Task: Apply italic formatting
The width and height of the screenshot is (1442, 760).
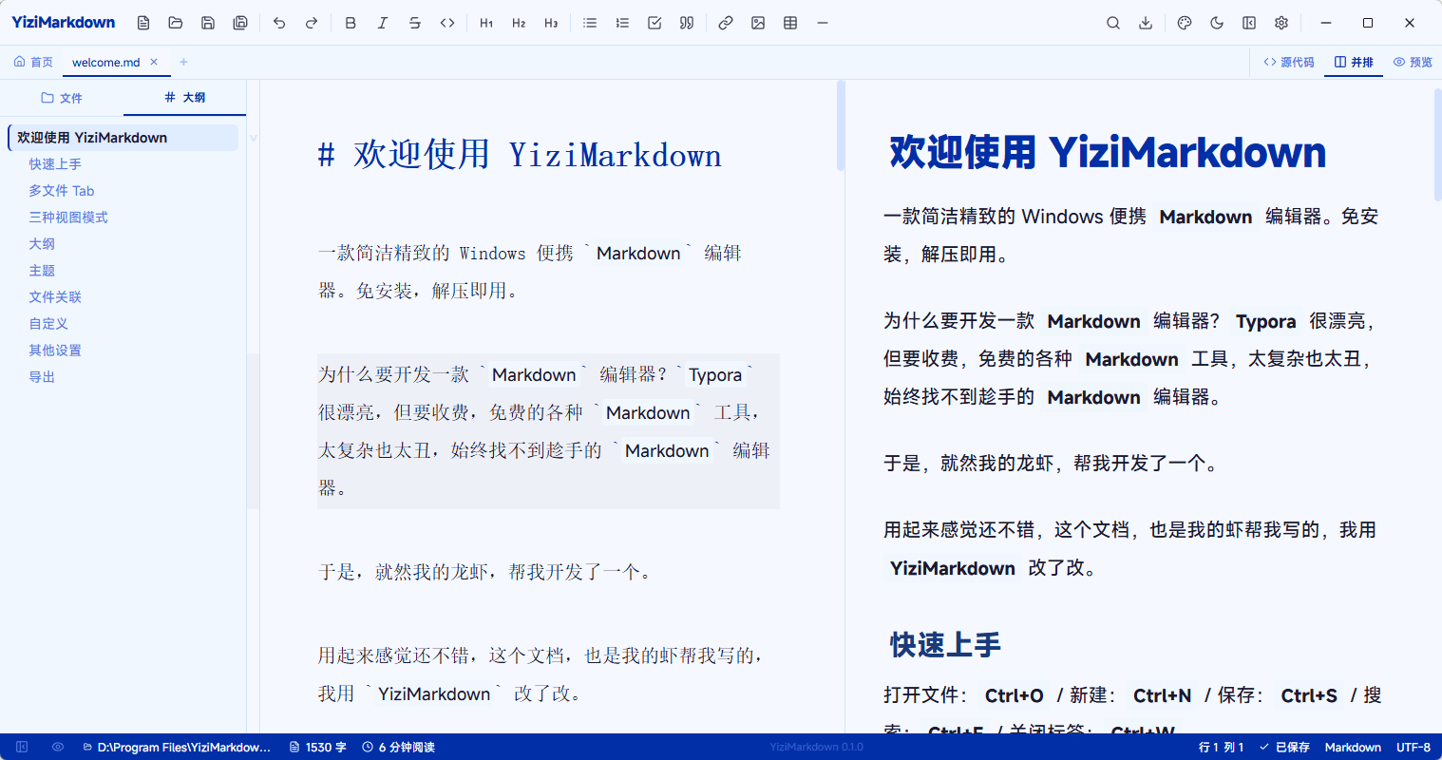Action: [x=383, y=23]
